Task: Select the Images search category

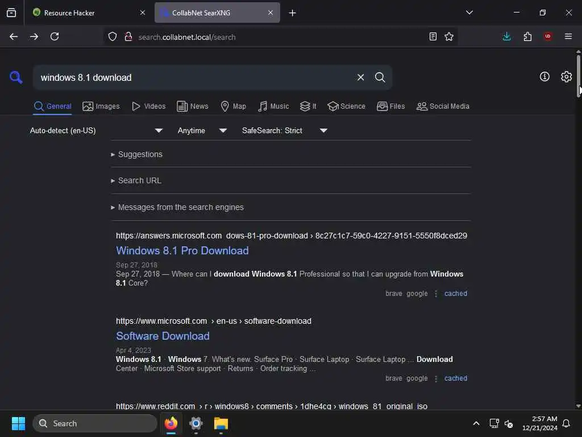Action: click(101, 106)
